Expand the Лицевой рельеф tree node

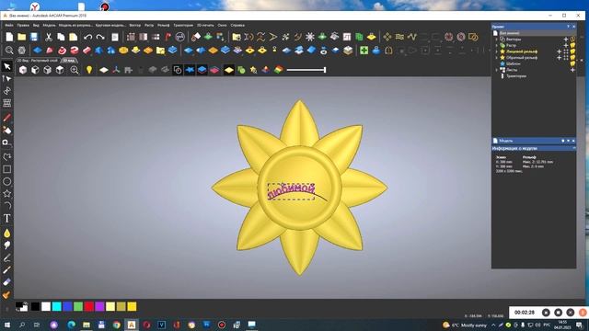pyautogui.click(x=497, y=51)
